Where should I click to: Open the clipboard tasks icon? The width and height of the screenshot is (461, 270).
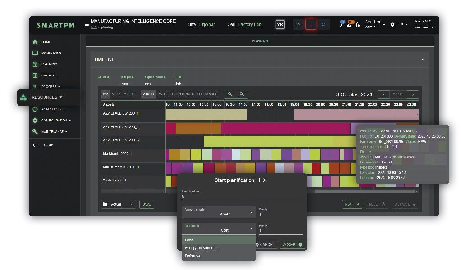point(358,24)
